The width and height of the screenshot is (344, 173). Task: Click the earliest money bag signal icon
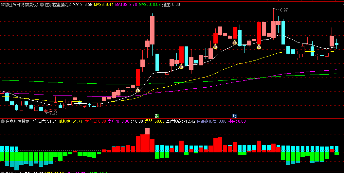click(138, 90)
